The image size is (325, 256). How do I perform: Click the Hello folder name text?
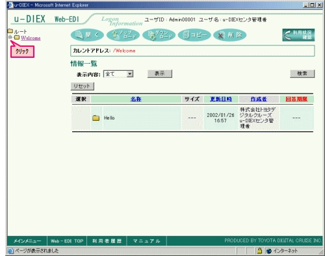(109, 118)
